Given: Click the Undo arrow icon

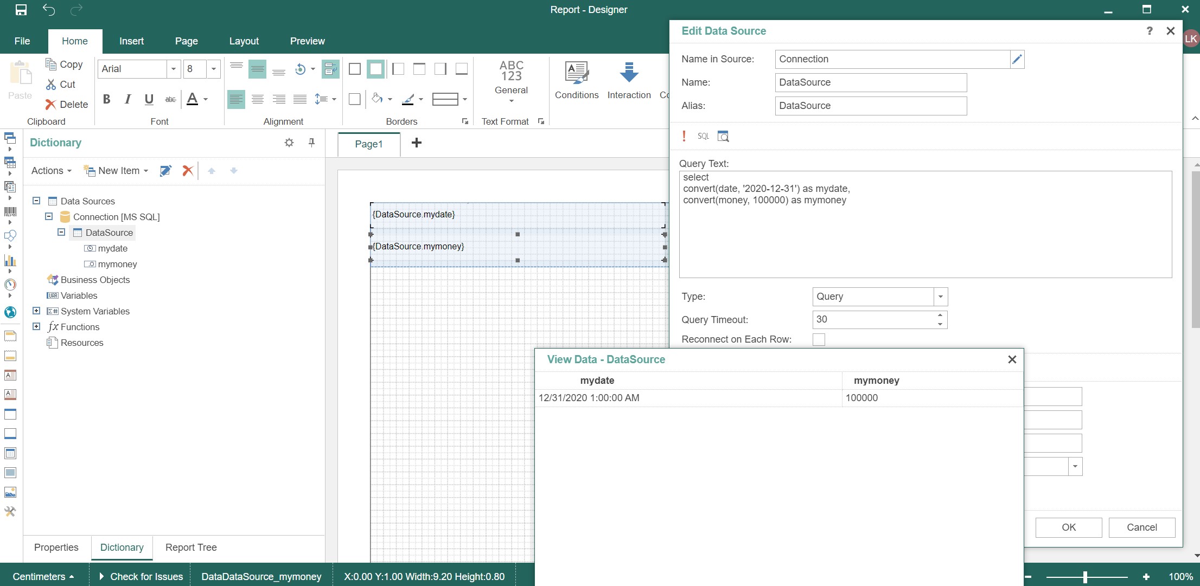Looking at the screenshot, I should pos(49,10).
